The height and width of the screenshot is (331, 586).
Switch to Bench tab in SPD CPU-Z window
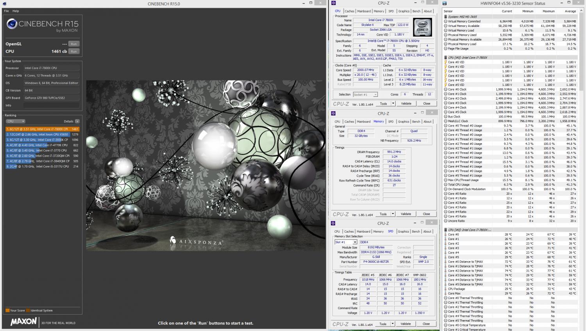416,231
